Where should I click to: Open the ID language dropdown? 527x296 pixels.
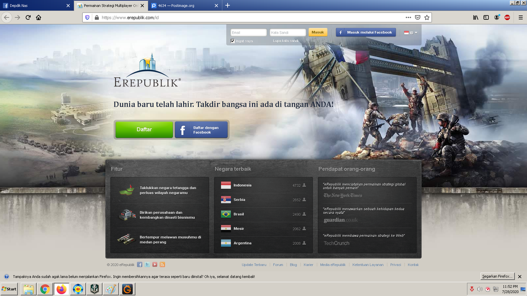(410, 32)
